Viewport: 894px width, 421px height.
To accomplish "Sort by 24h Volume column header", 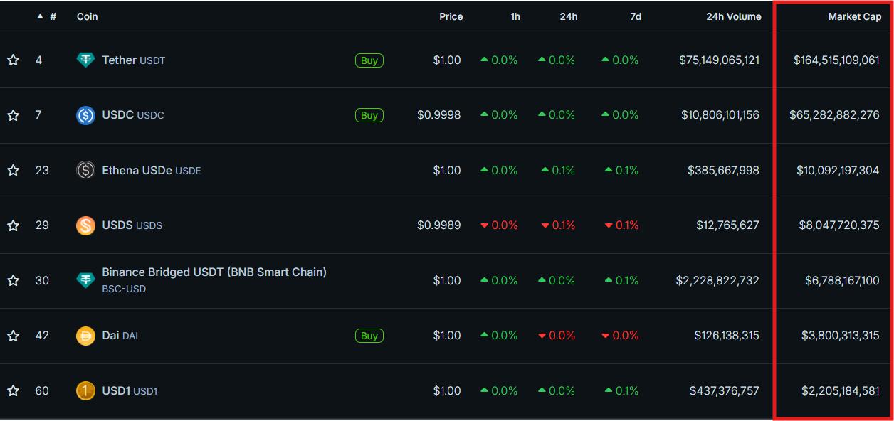I will click(733, 16).
